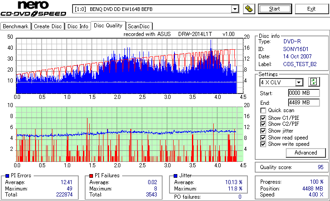Click the PO failures value 0
The width and height of the screenshot is (330, 201).
240,197
